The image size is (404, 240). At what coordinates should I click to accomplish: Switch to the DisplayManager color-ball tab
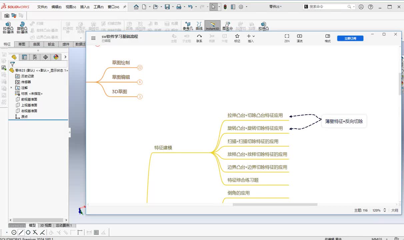coord(56,57)
